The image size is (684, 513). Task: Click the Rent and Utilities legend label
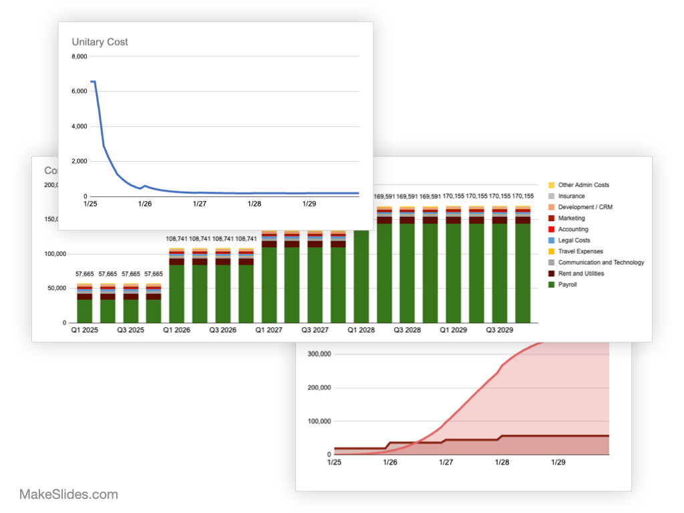point(581,274)
